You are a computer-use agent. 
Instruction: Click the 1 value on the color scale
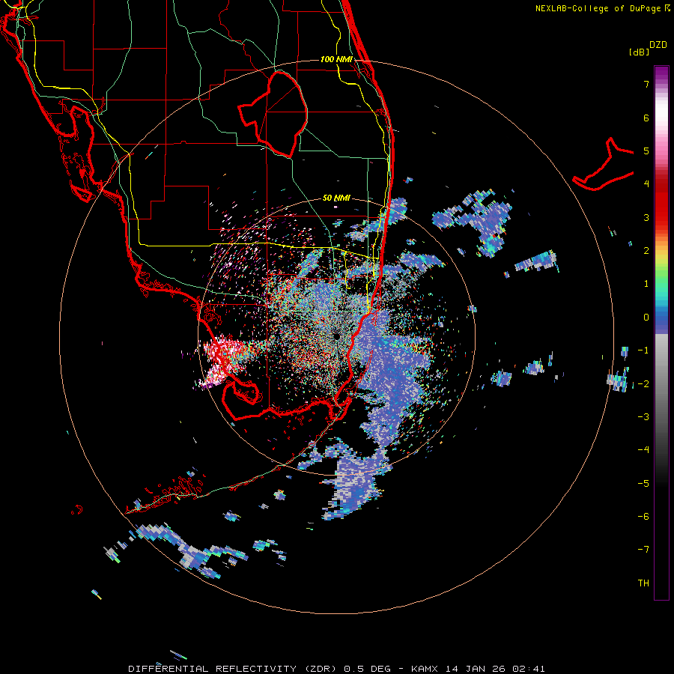(x=646, y=284)
